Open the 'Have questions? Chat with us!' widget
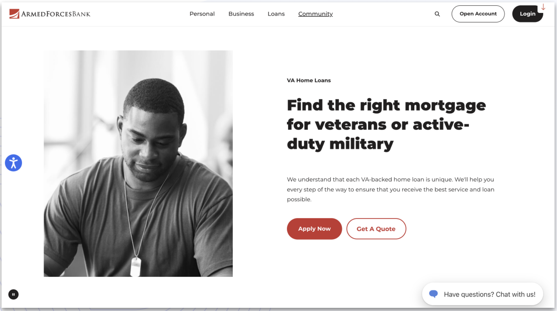 (x=482, y=294)
